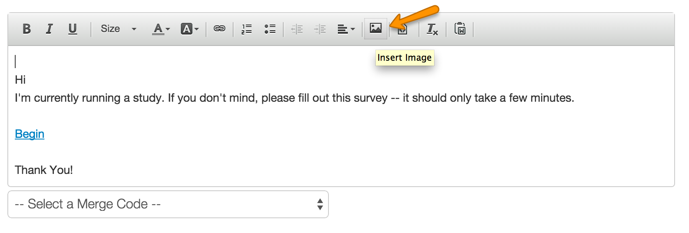The height and width of the screenshot is (233, 689).
Task: Insert a bulleted list
Action: point(270,29)
